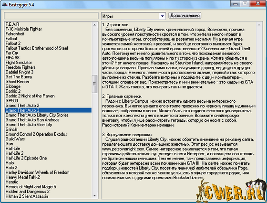Select Grand Theft Auto Liberty City Stories
The height and width of the screenshot is (203, 267).
(x=48, y=115)
